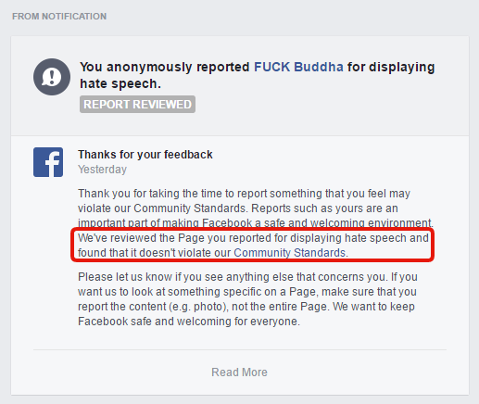This screenshot has height=404, width=479.
Task: Click the Yesterday timestamp
Action: tap(102, 170)
